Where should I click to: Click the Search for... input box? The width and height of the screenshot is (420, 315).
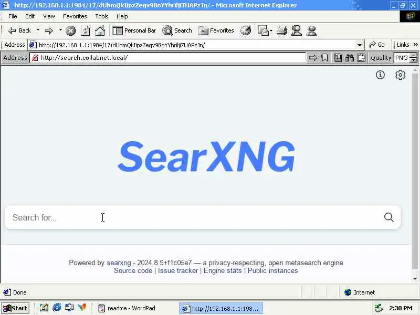coord(193,217)
